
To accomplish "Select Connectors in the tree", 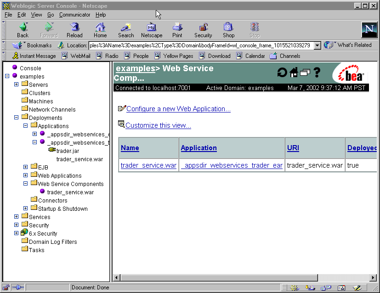I will click(53, 201).
